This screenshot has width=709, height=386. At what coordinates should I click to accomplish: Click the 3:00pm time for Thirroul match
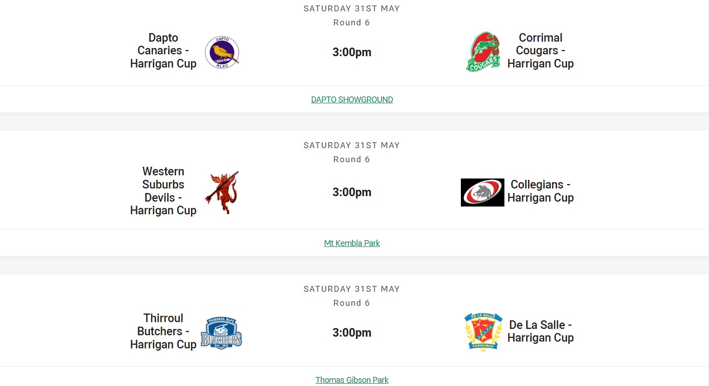tap(352, 333)
